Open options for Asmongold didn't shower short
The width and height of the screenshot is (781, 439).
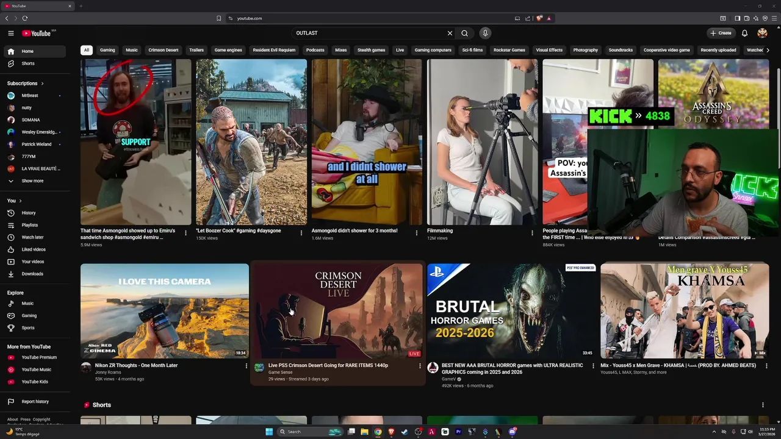417,233
